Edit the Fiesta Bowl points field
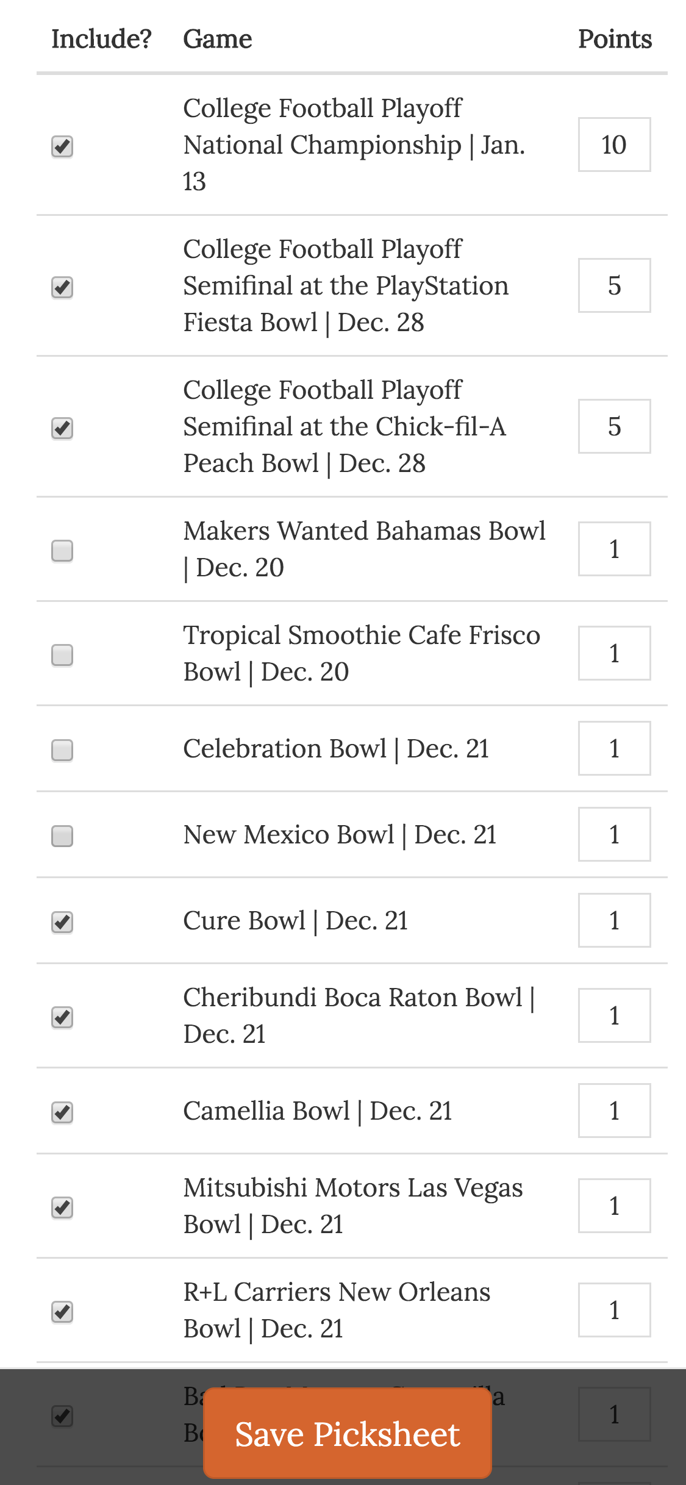Screen dimensions: 686x1485 614,285
